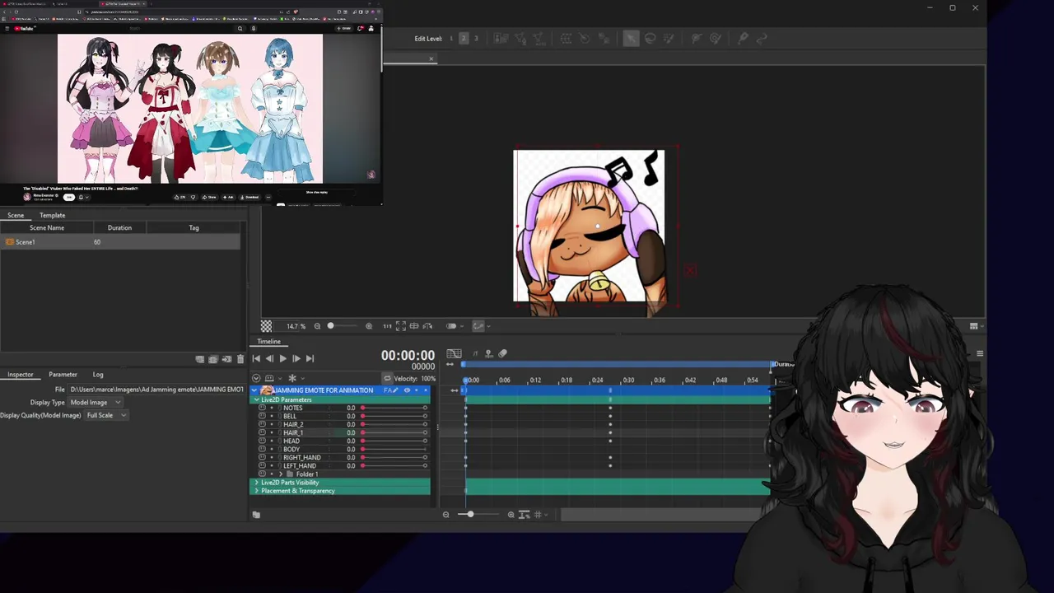Click the BELL parameter slider
The height and width of the screenshot is (593, 1054).
tap(394, 416)
